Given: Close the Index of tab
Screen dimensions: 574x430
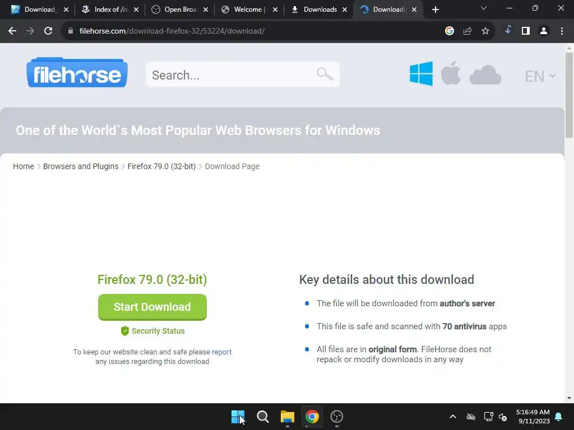Looking at the screenshot, I should point(136,10).
